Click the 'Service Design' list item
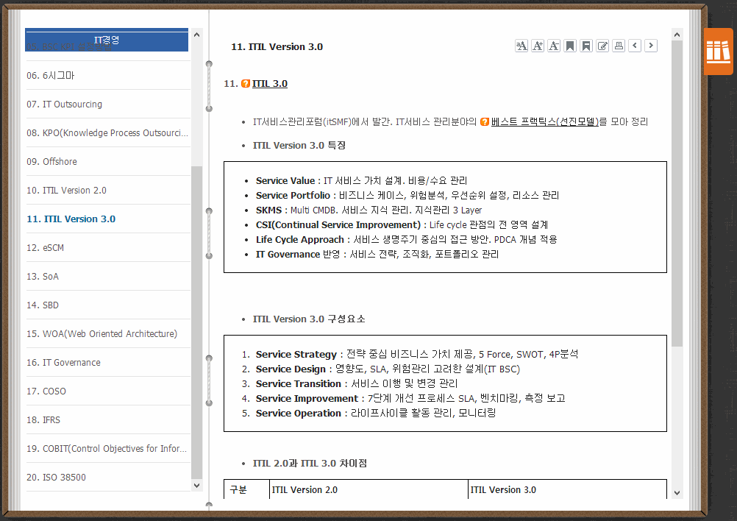737x521 pixels. [388, 369]
